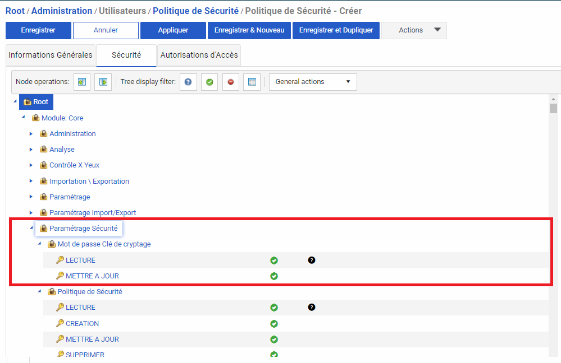This screenshot has height=363, width=561.
Task: Toggle green check for Mot de passe METTRE A JOUR
Action: 274,276
